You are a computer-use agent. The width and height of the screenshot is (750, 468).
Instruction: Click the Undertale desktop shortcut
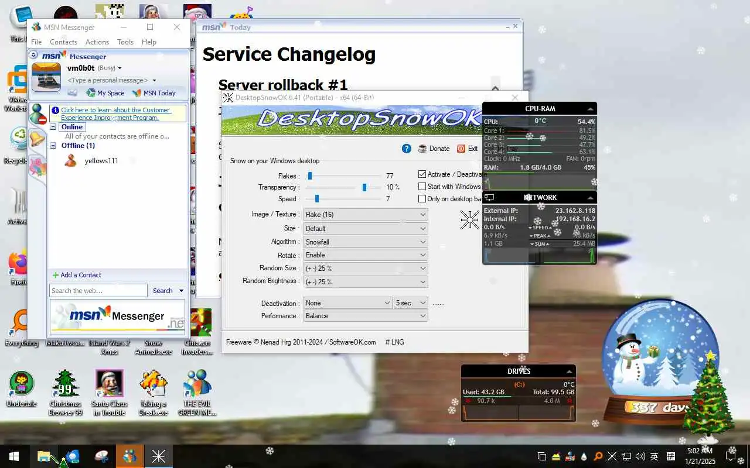(22, 389)
